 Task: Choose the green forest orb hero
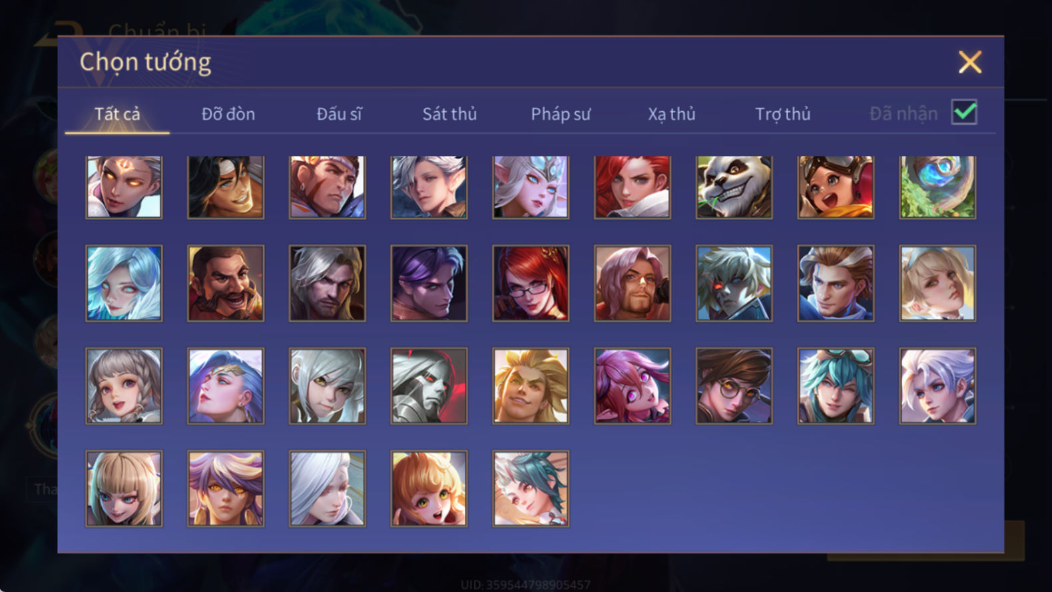[937, 187]
